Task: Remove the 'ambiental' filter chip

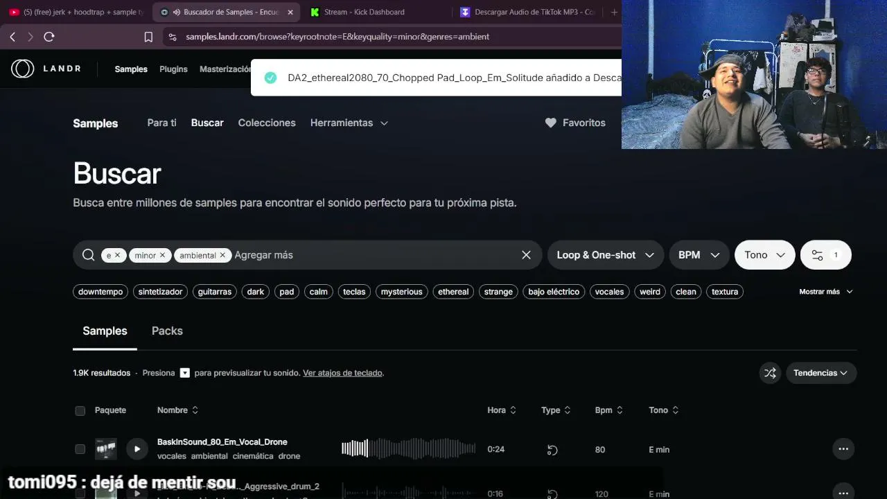Action: [x=222, y=255]
